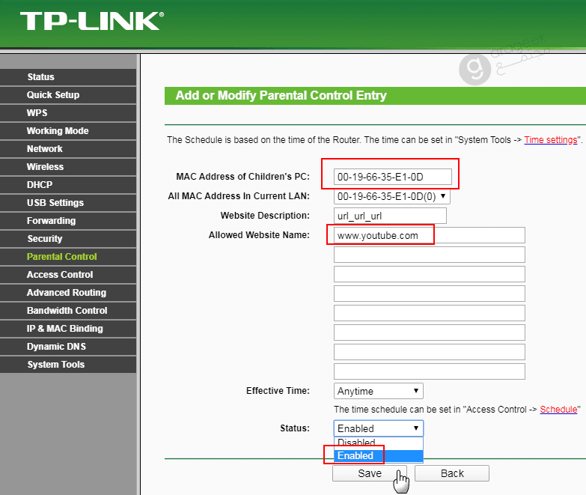Image resolution: width=586 pixels, height=495 pixels.
Task: Open System Tools menu item
Action: [x=55, y=365]
